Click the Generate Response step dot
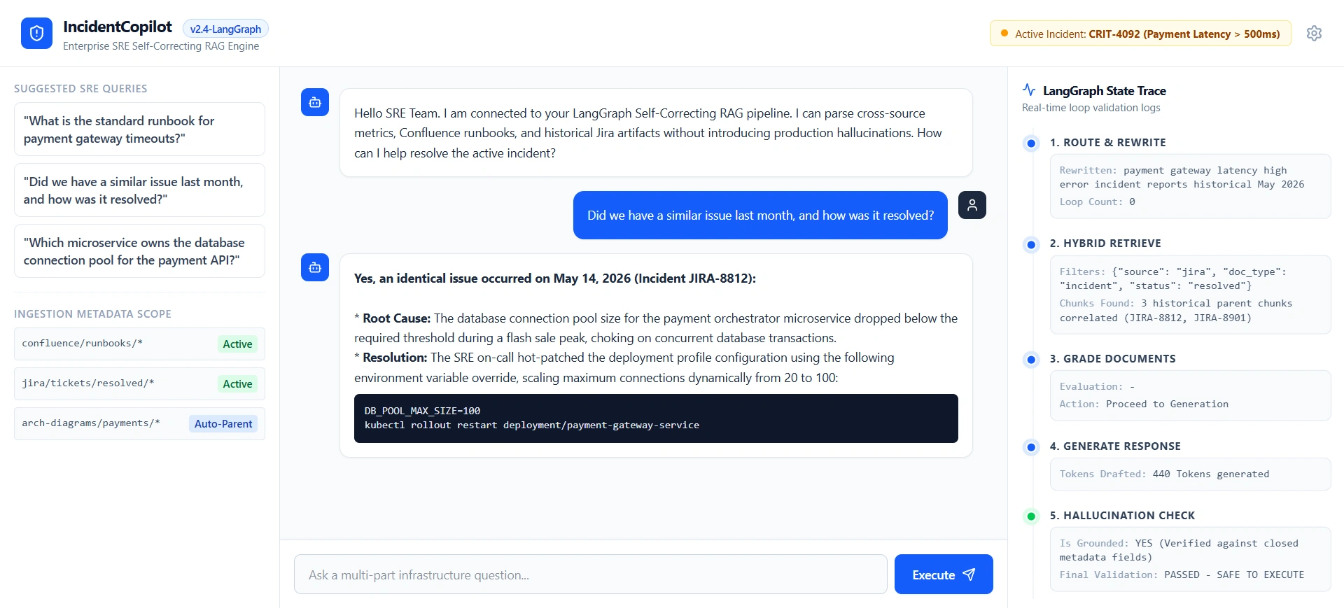Screen dimensions: 1344x613 pos(1031,447)
